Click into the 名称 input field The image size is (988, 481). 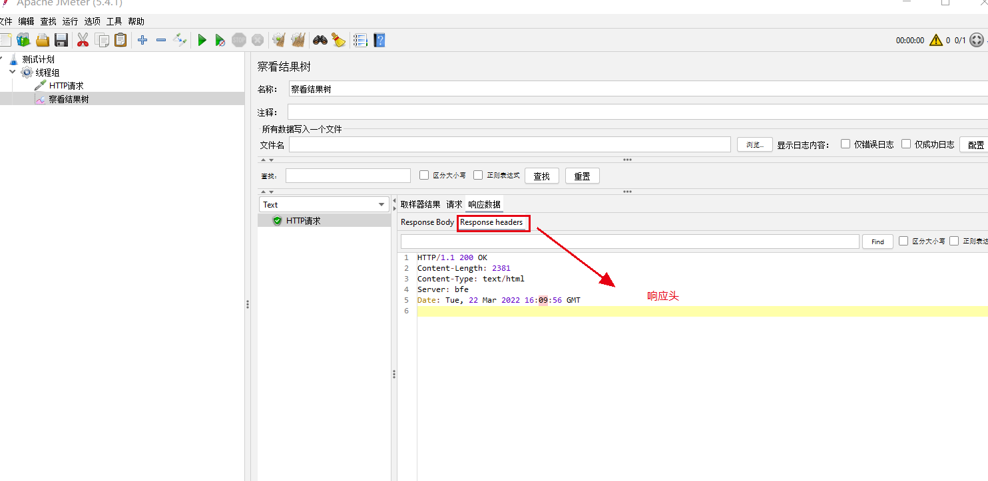click(x=638, y=88)
